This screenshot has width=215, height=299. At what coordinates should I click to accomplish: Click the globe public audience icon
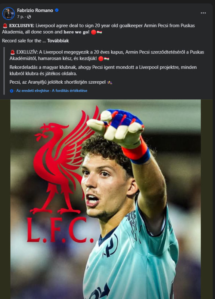click(x=29, y=17)
